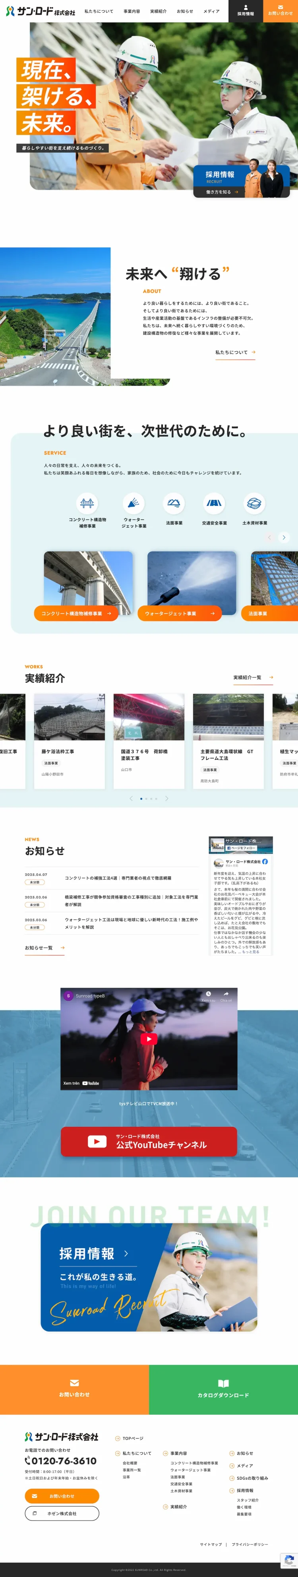Open the footer 交通安全事業 link
Screen dimensions: 298x1577
point(181,1484)
